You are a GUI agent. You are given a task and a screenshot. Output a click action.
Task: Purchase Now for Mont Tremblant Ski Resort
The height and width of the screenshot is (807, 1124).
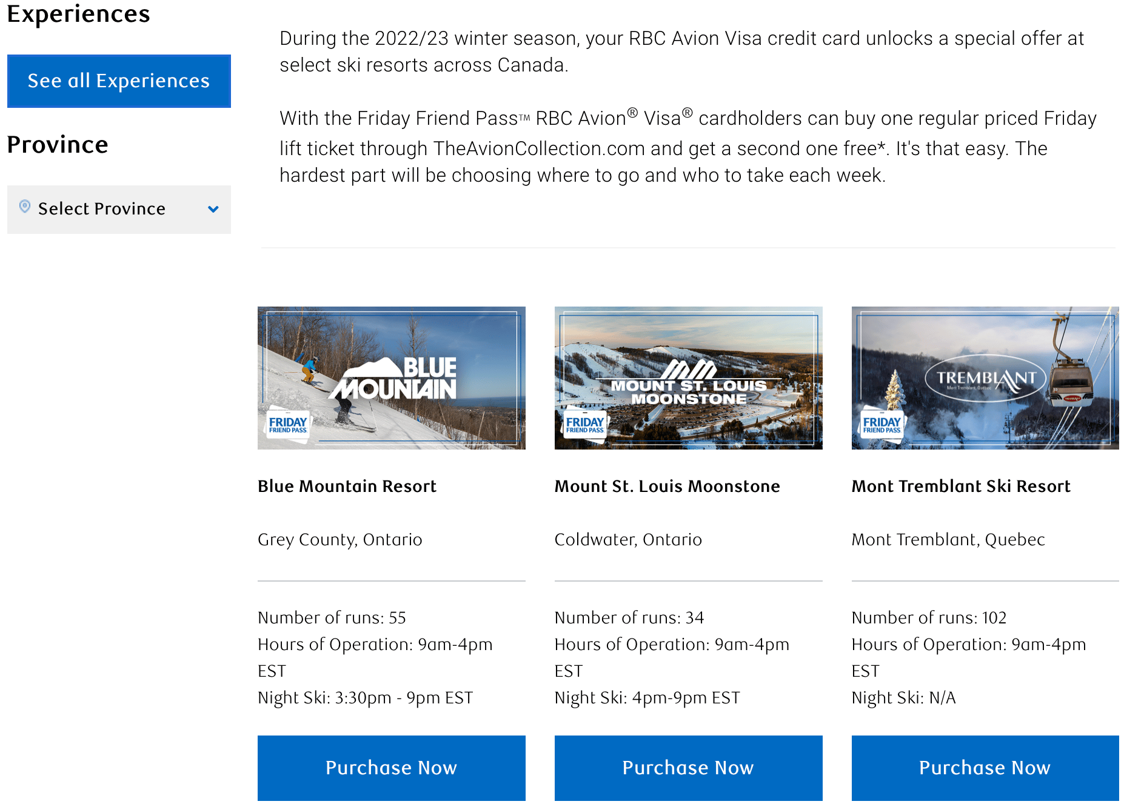coord(985,768)
